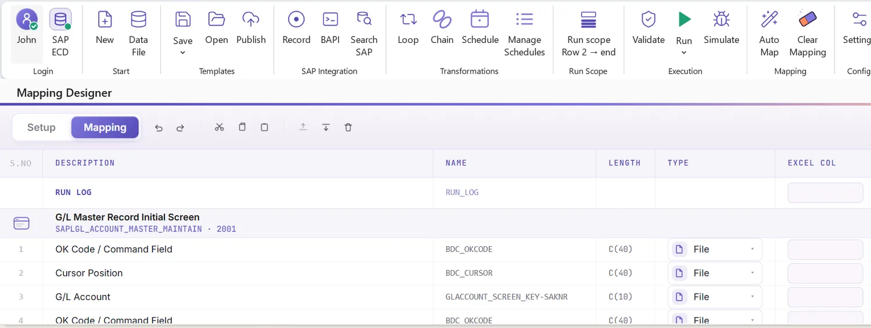Expand the Run dropdown chevron
Screen dimensions: 871x328
pyautogui.click(x=684, y=53)
